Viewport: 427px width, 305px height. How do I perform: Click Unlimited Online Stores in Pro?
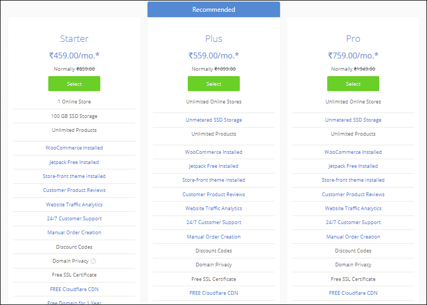(353, 102)
